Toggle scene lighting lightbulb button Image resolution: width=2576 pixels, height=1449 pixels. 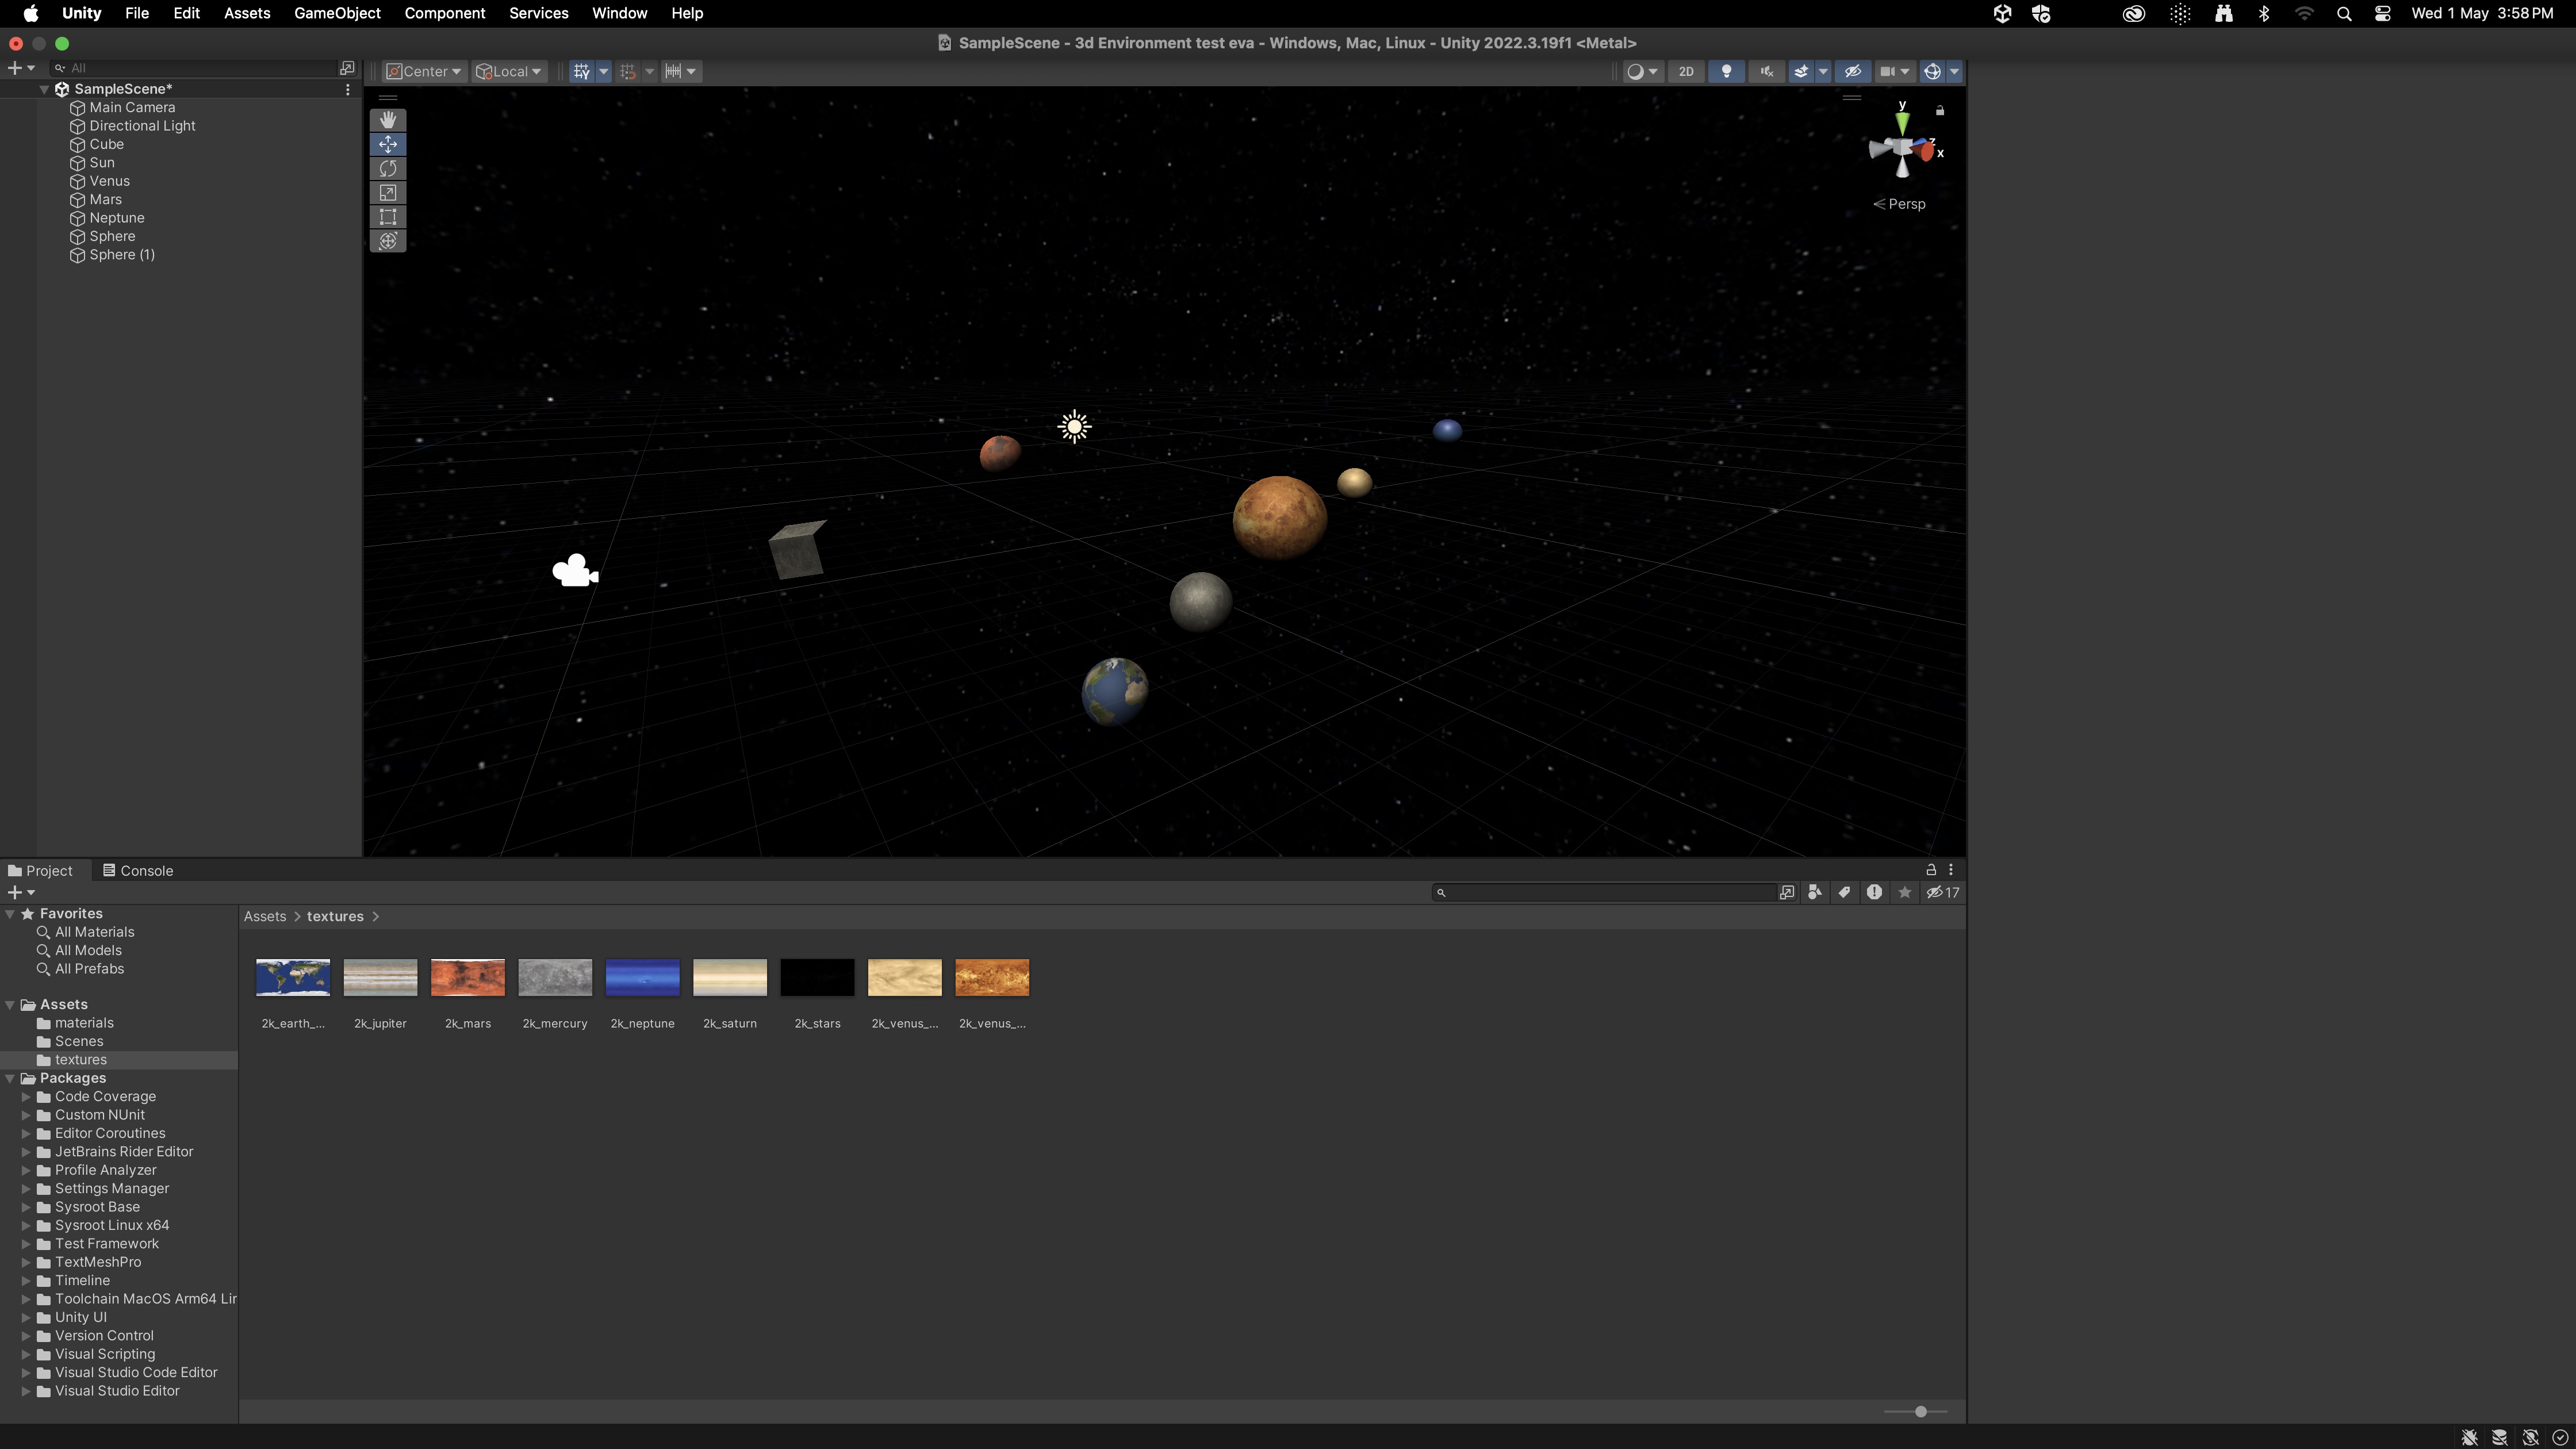point(1726,71)
